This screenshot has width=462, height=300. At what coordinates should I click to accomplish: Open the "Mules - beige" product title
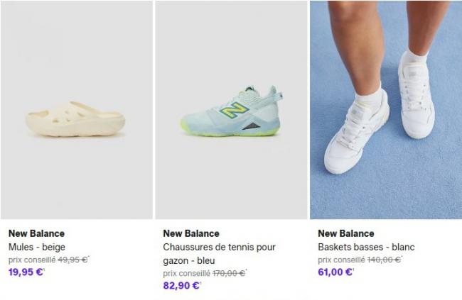[x=37, y=247]
